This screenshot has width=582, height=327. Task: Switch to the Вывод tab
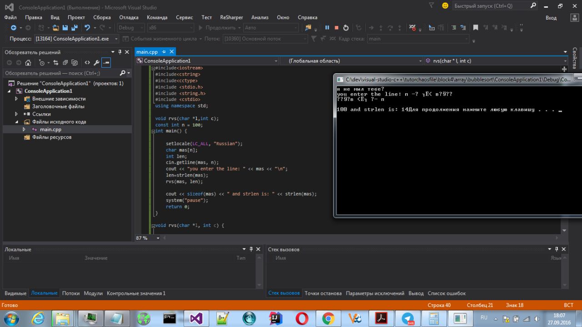coord(416,293)
